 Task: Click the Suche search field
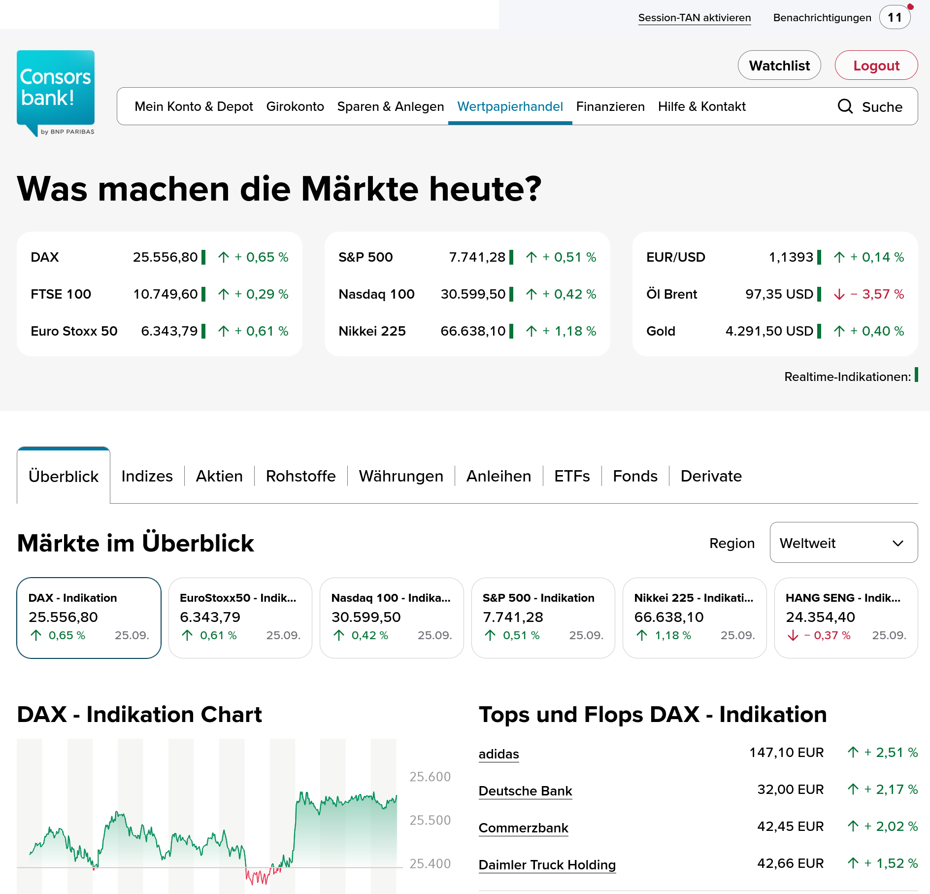[x=871, y=106]
